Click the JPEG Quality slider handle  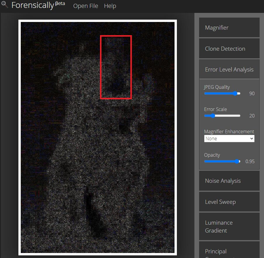[x=235, y=93]
